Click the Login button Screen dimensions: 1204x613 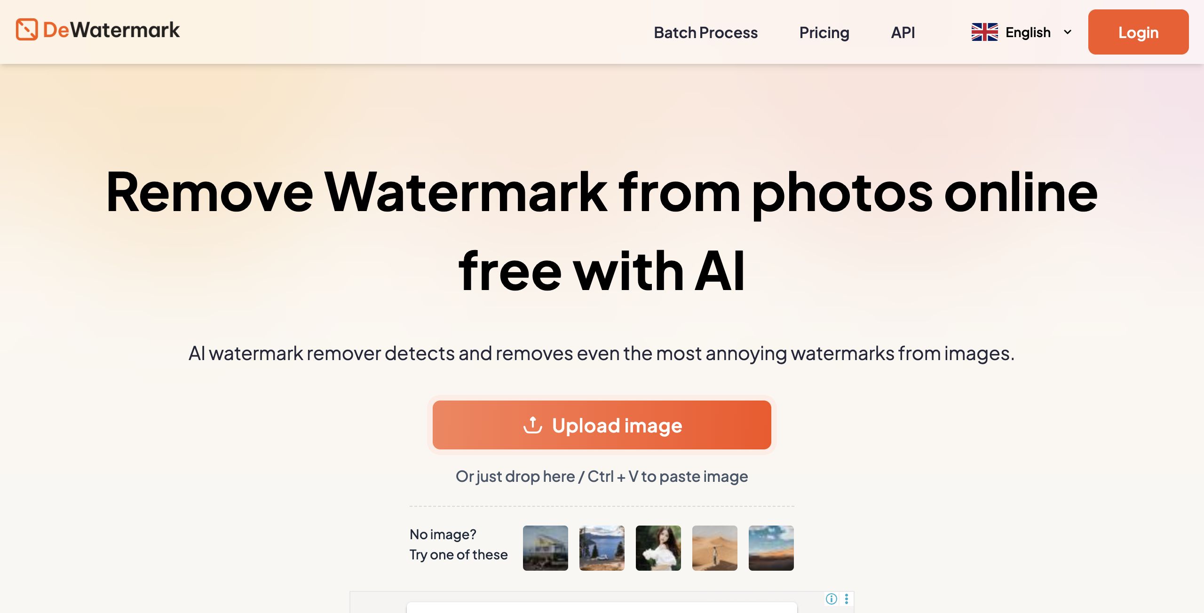point(1138,32)
